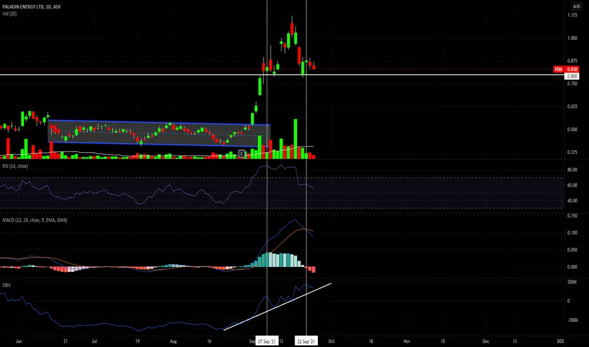Click the Jul label on time axis
This screenshot has width=589, height=347.
click(94, 341)
